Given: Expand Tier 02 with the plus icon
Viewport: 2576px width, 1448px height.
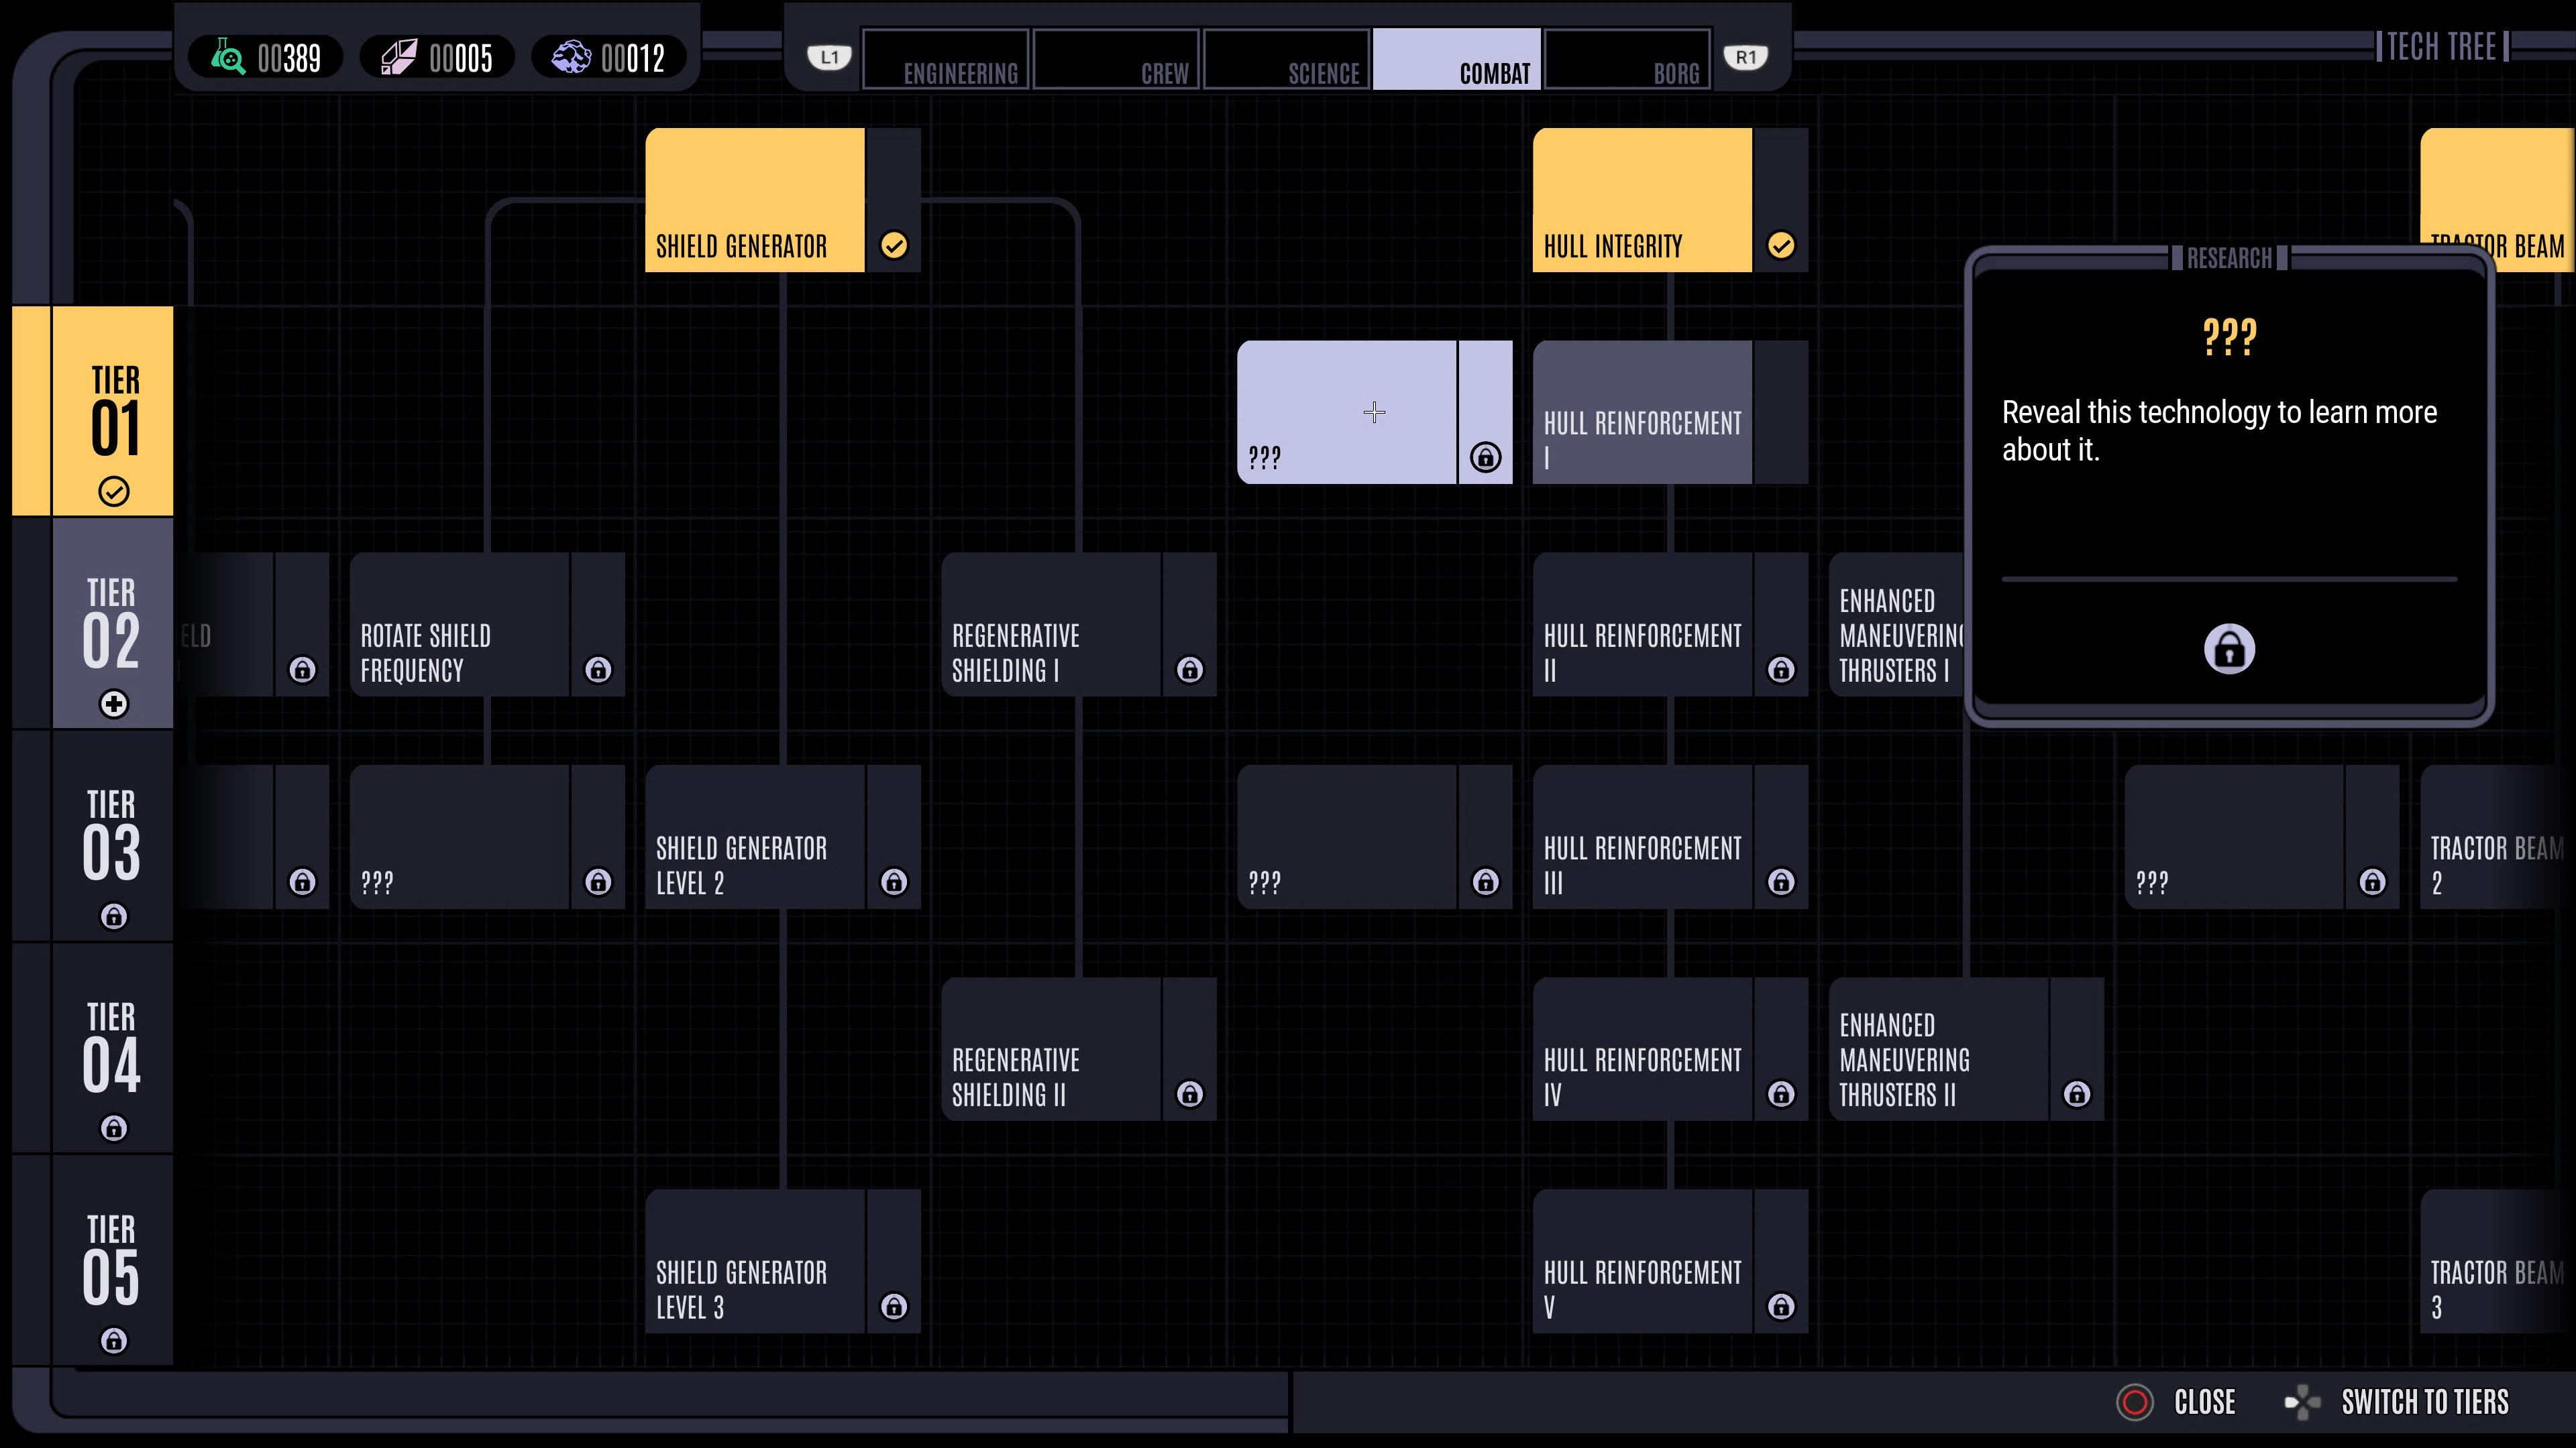Looking at the screenshot, I should pyautogui.click(x=114, y=703).
